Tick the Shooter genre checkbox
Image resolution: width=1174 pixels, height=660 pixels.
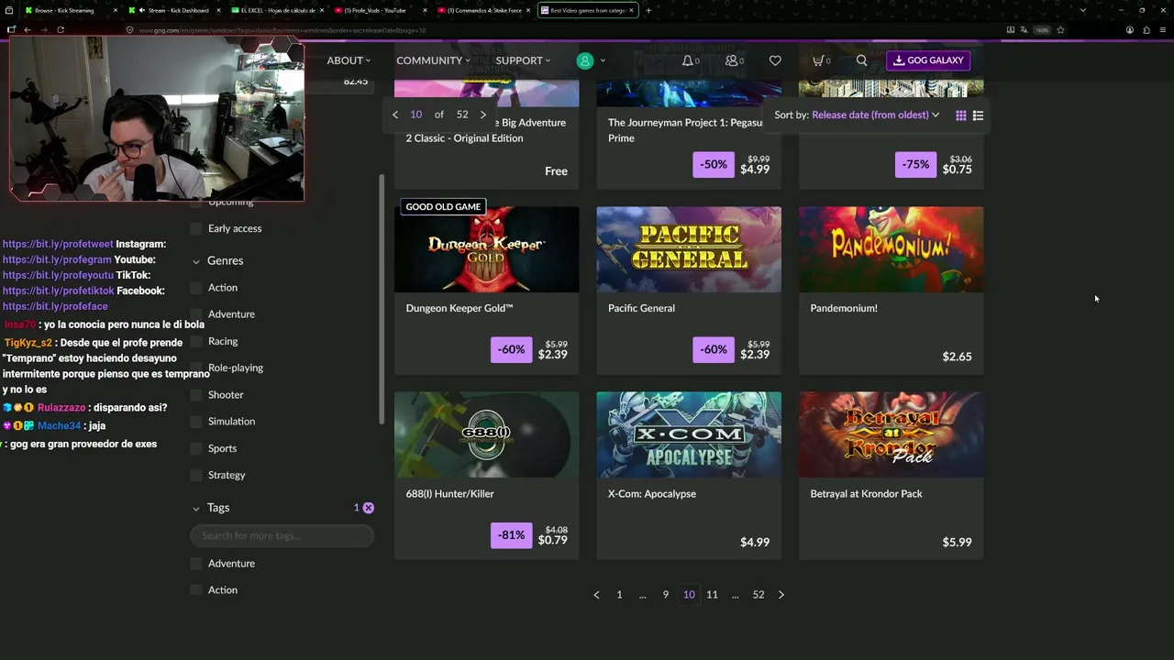pos(196,395)
